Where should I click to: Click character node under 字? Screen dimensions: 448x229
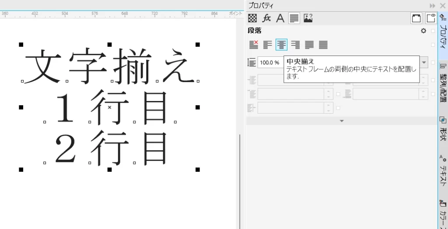click(67, 81)
